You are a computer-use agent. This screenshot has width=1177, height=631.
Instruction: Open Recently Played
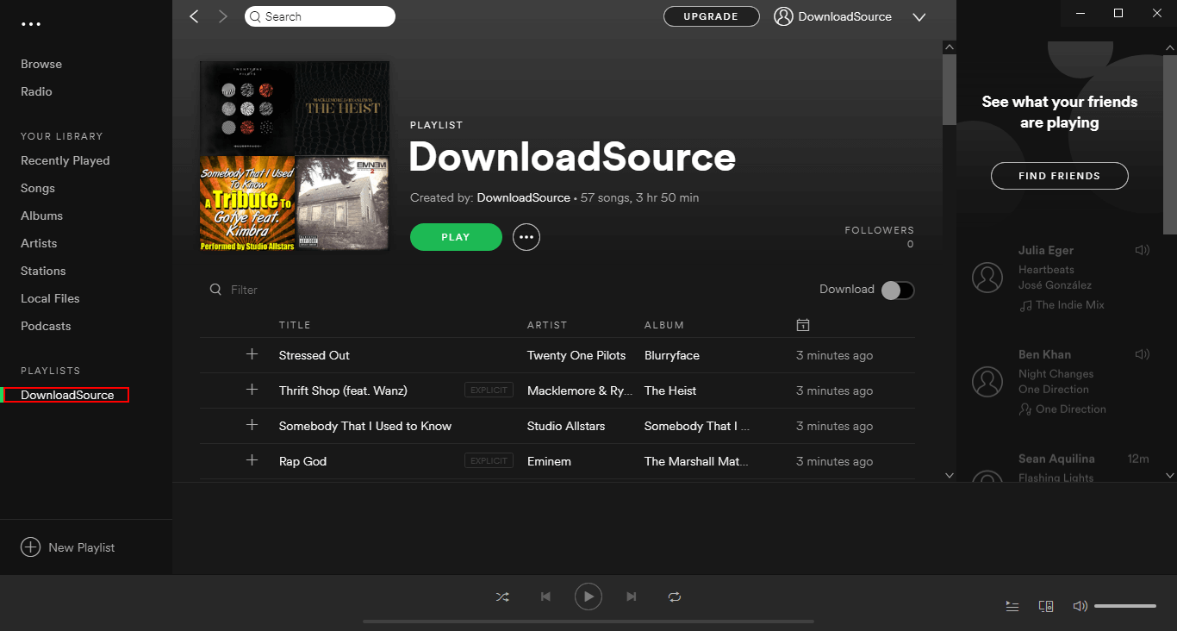tap(65, 160)
